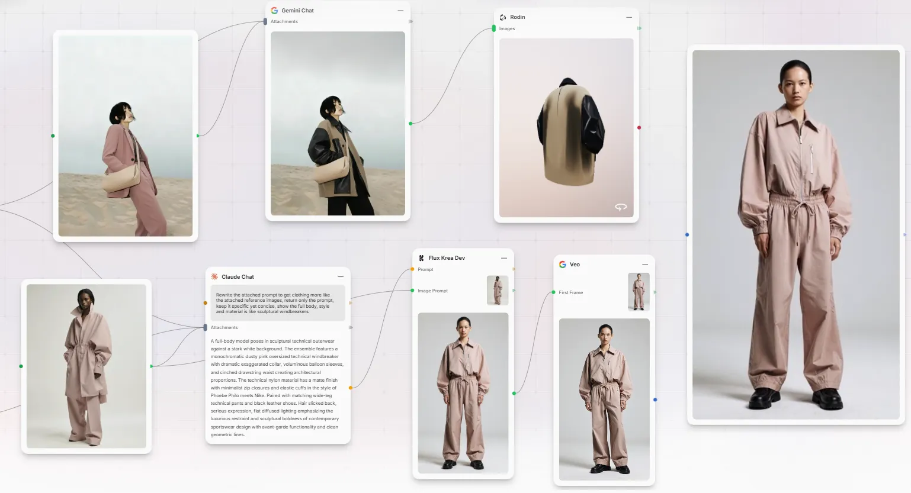Select the Image Prompt thumbnail in Flux node
The image size is (911, 493).
click(498, 291)
